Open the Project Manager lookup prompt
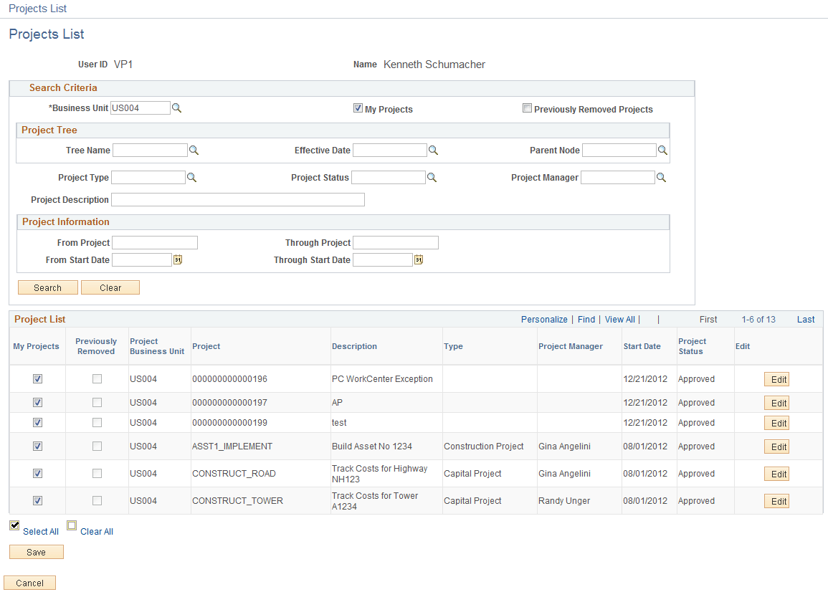828x592 pixels. [661, 177]
